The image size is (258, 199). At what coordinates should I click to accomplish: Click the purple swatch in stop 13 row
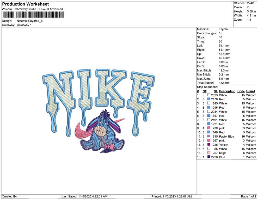click(x=209, y=144)
